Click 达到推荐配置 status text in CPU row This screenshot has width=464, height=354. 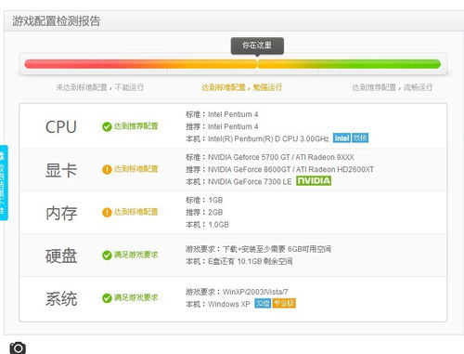click(x=136, y=126)
